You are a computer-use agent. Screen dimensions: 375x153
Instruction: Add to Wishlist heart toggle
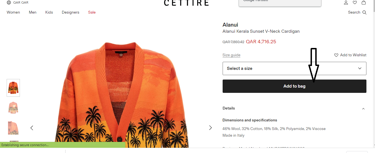tap(336, 55)
